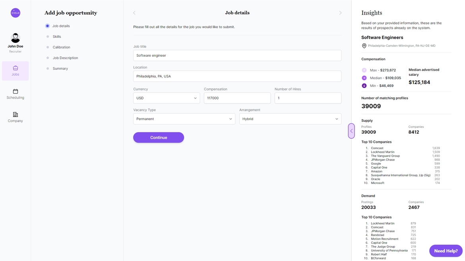465x261 pixels.
Task: Go to the Summary step
Action: [x=60, y=69]
